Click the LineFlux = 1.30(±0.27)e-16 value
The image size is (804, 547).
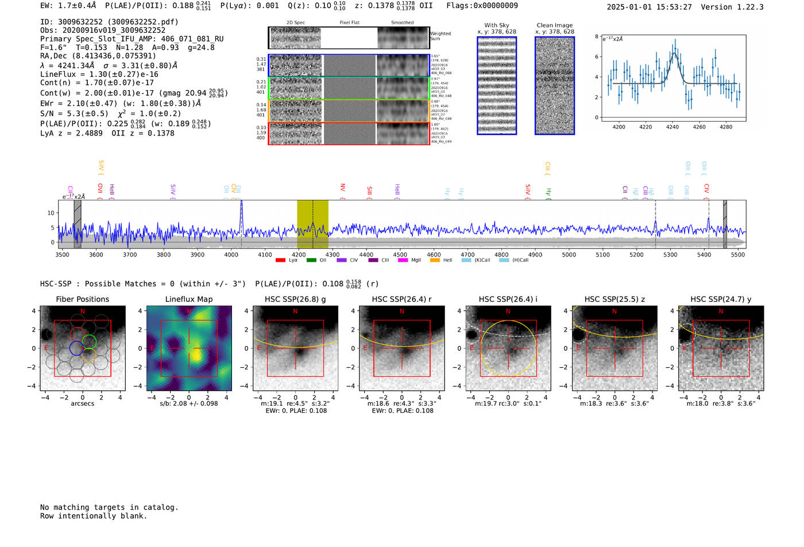coord(99,74)
